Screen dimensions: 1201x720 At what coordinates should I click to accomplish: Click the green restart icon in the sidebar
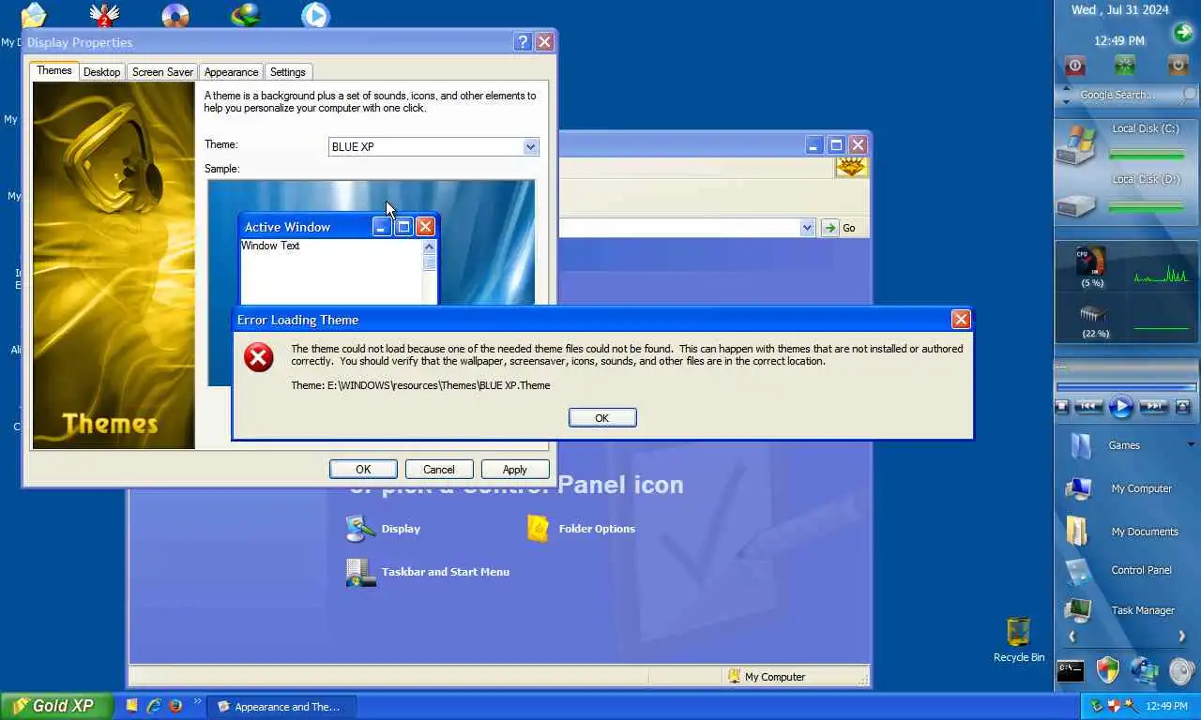tap(1124, 65)
